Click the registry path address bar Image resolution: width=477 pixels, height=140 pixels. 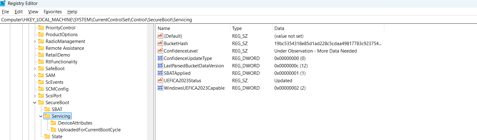click(x=217, y=20)
